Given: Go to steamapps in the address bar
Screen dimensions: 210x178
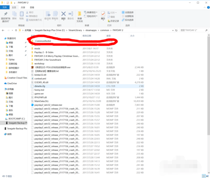Looking at the screenshot, I should (91, 30).
